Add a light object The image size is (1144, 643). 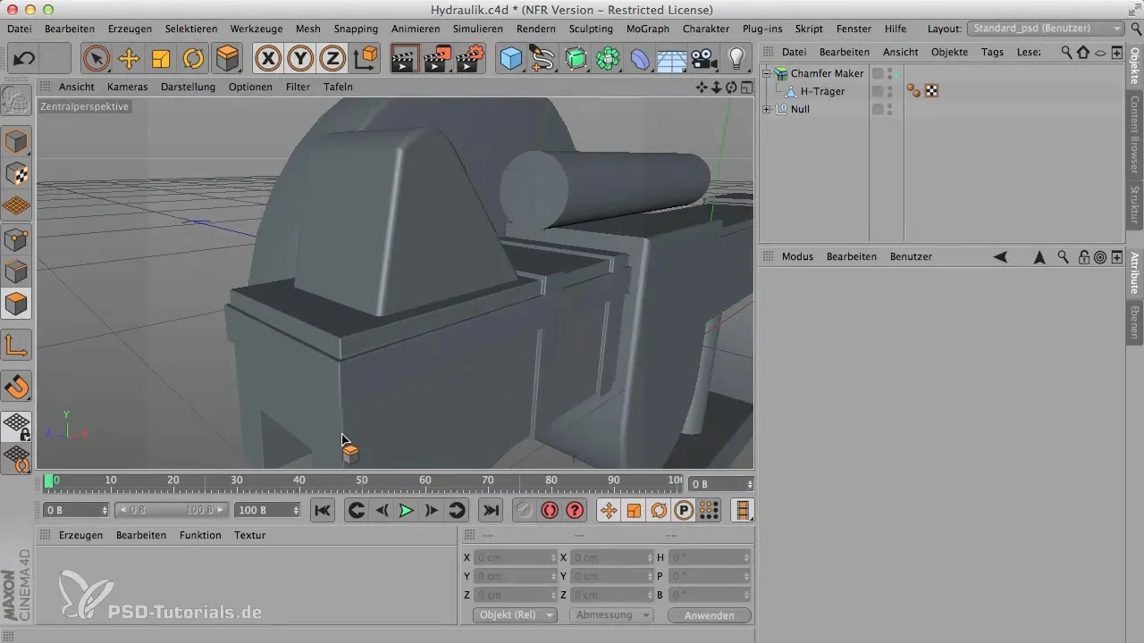coord(736,59)
